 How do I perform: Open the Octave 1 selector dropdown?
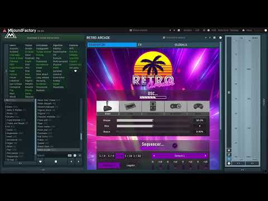tap(180, 156)
